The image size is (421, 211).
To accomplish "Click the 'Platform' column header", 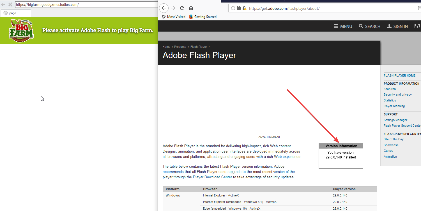I will pyautogui.click(x=181, y=189).
